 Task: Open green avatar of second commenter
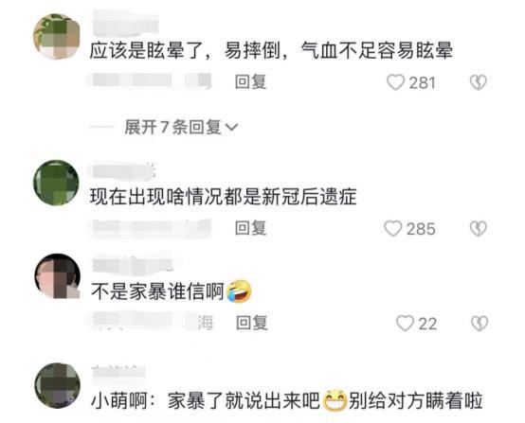(56, 183)
